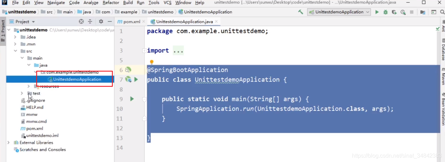Expand the test folder arrow
The height and width of the screenshot is (162, 445).
point(22,93)
